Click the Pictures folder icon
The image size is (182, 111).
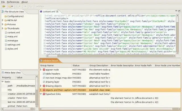pos(6,25)
